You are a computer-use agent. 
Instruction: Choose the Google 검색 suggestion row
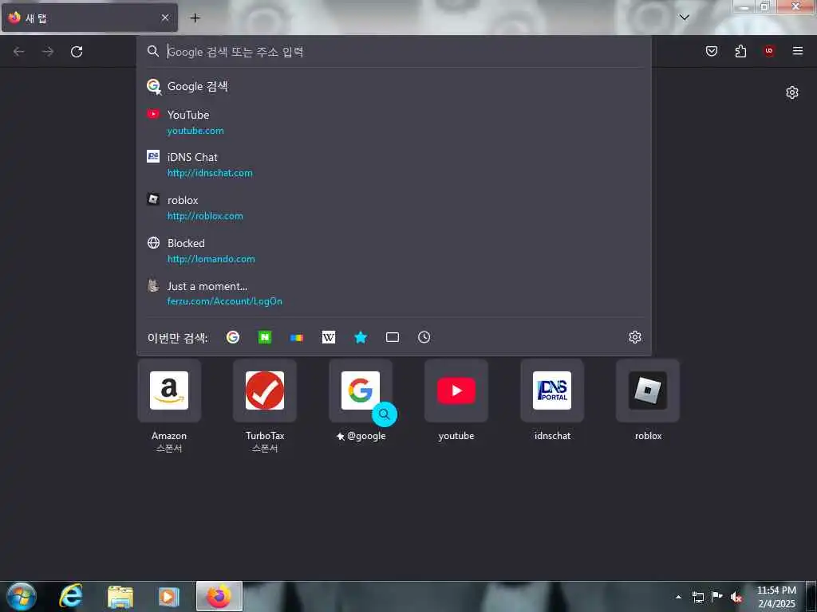point(394,86)
